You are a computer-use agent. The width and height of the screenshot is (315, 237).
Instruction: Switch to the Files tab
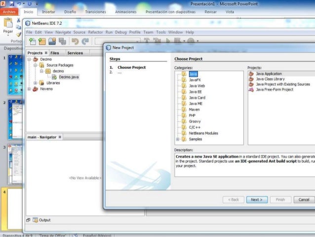click(x=55, y=53)
